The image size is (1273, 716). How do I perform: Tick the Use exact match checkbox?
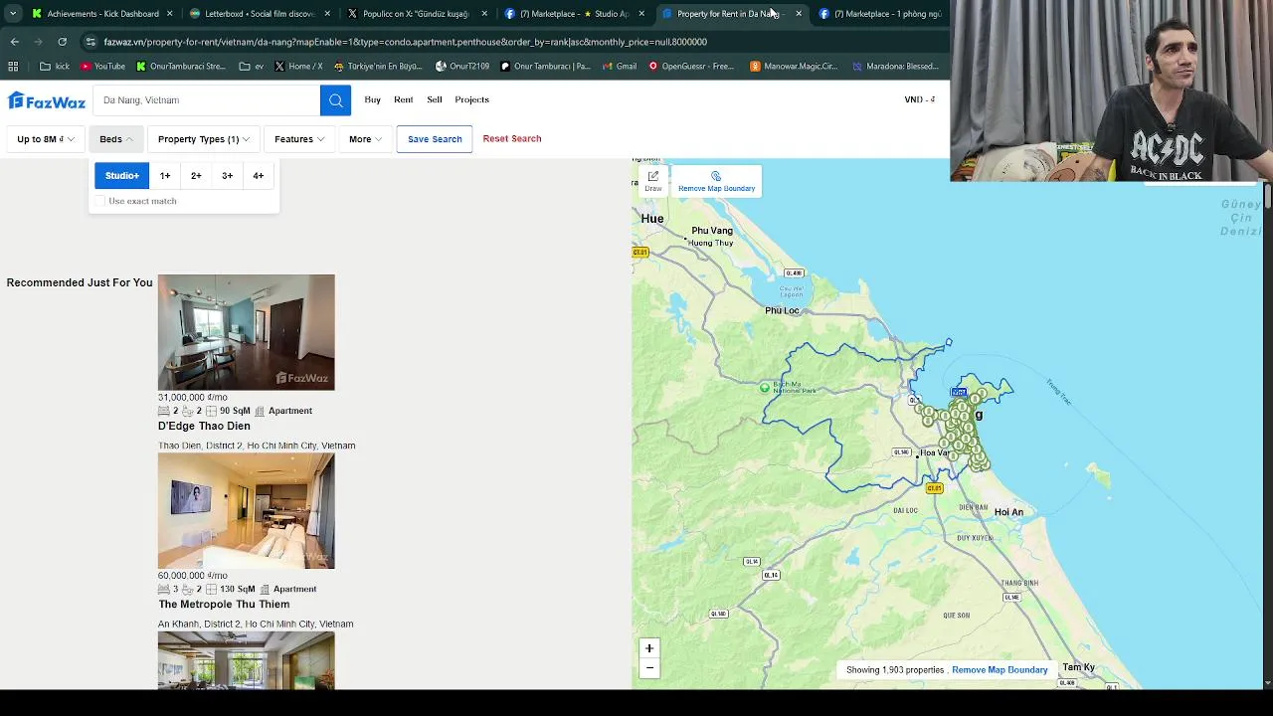point(100,201)
